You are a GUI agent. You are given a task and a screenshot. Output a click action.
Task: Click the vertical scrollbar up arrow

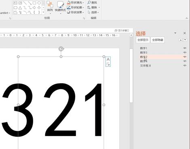coord(131,35)
